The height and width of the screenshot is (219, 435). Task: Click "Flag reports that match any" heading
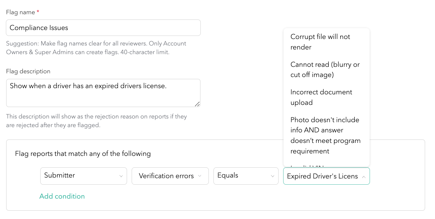pyautogui.click(x=83, y=154)
